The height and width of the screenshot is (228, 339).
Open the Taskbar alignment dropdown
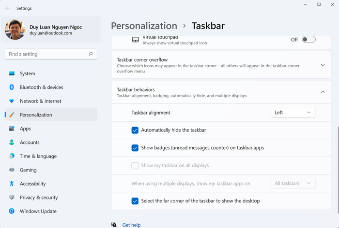(293, 113)
